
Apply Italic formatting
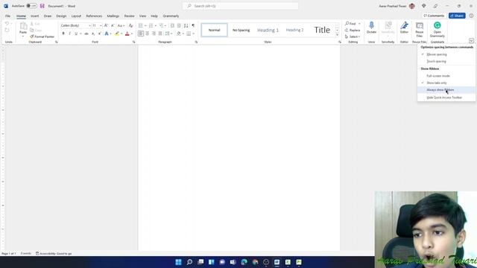click(69, 33)
